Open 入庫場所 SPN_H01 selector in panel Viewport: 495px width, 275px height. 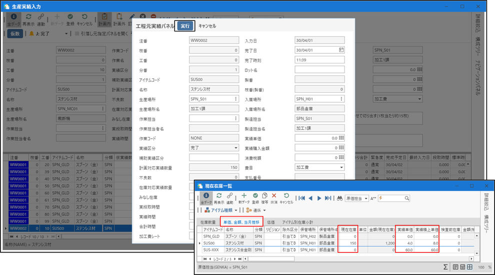341,99
